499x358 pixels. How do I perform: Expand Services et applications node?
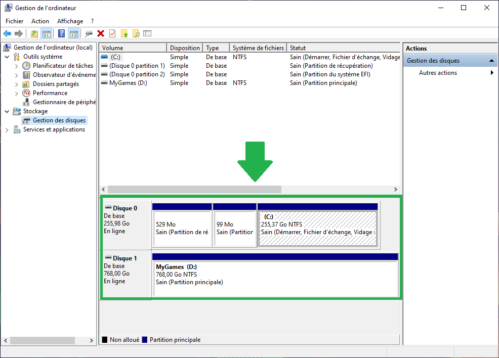click(7, 130)
